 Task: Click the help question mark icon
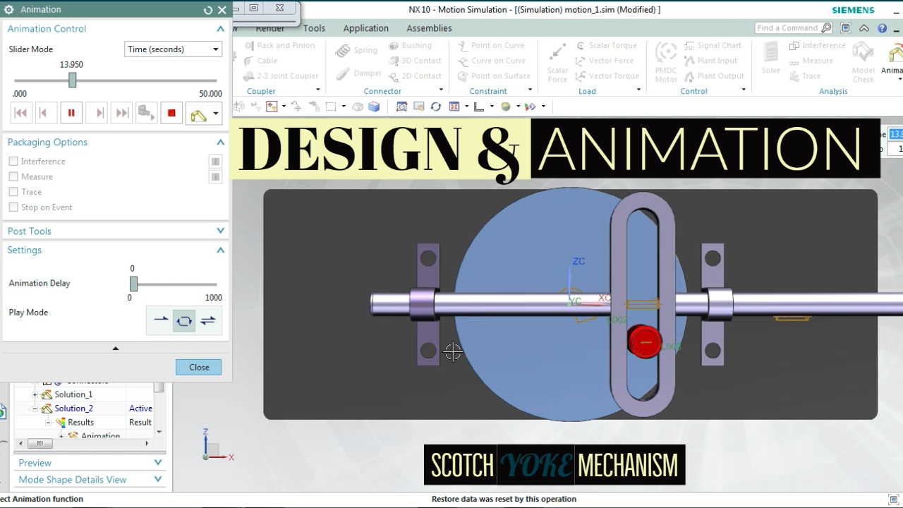[882, 28]
